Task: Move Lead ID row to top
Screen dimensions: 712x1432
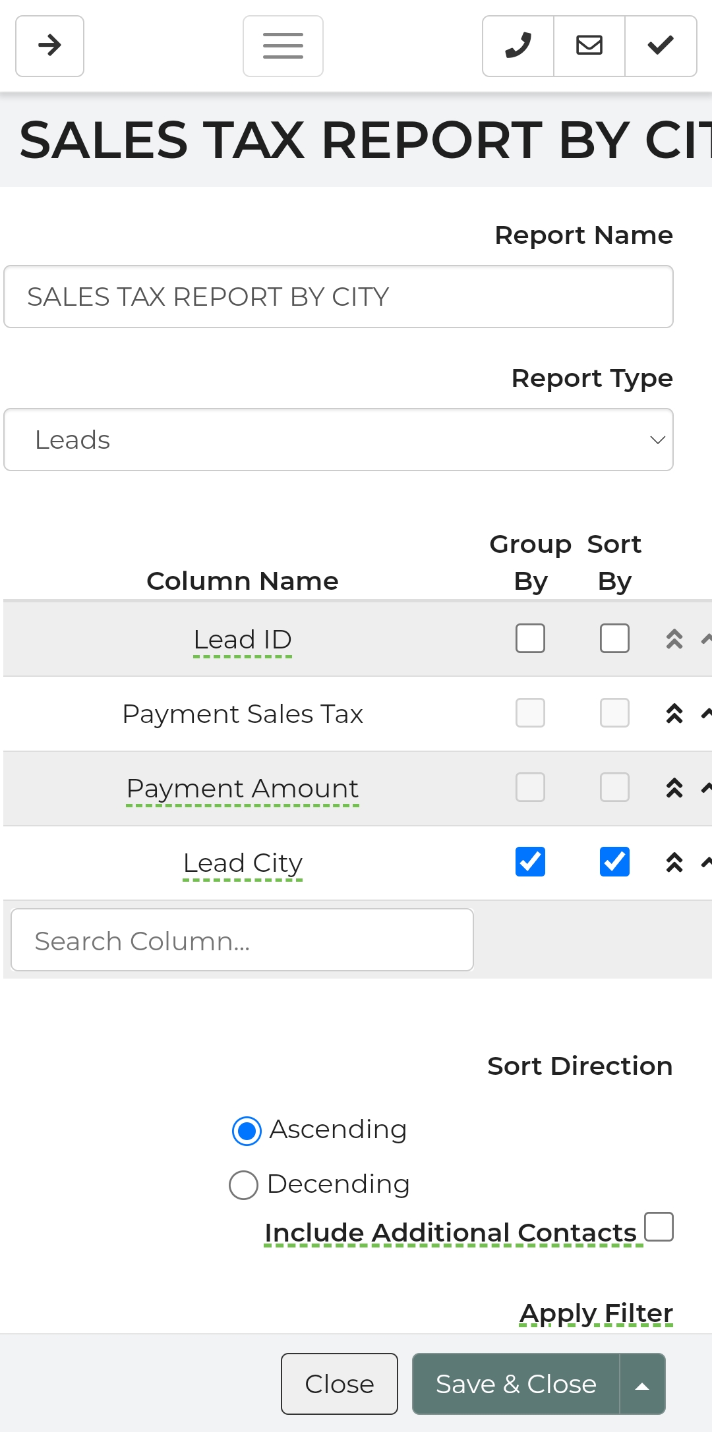Action: (674, 639)
